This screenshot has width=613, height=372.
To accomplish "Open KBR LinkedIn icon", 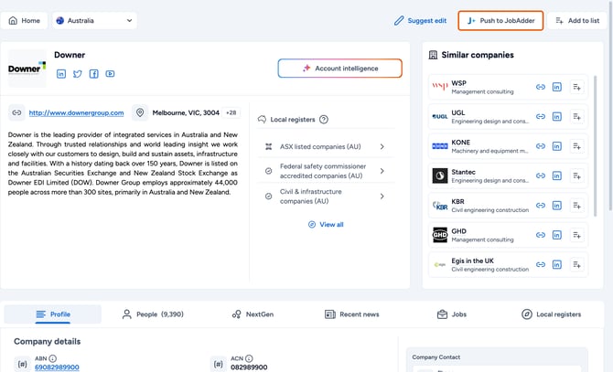I will [556, 206].
